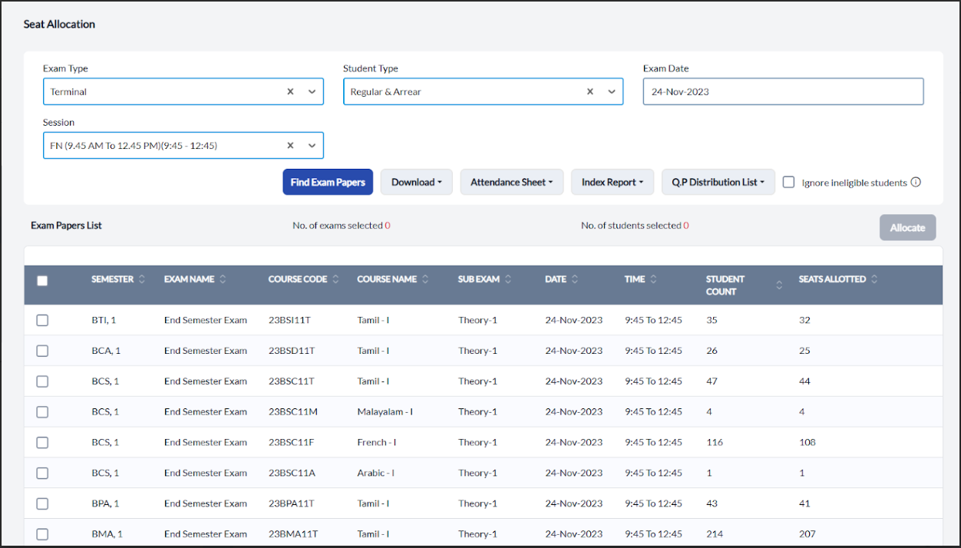Open the Download menu
This screenshot has width=961, height=548.
tap(416, 183)
